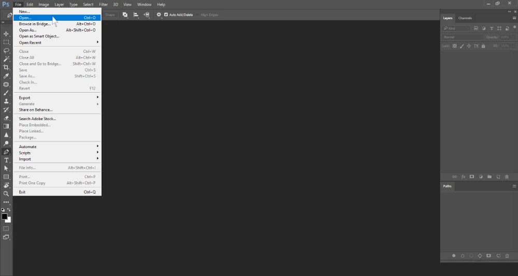Expand the Scripts submenu

pos(57,153)
